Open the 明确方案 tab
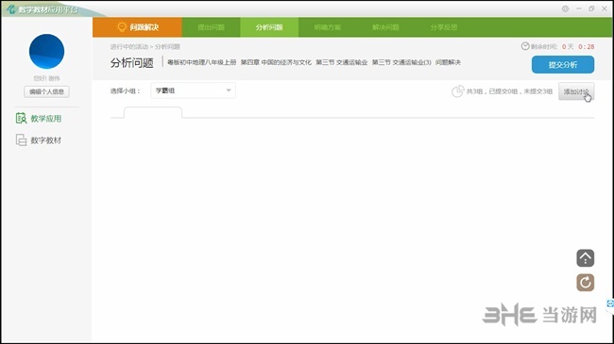Screen dimensions: 614x344 click(x=328, y=27)
